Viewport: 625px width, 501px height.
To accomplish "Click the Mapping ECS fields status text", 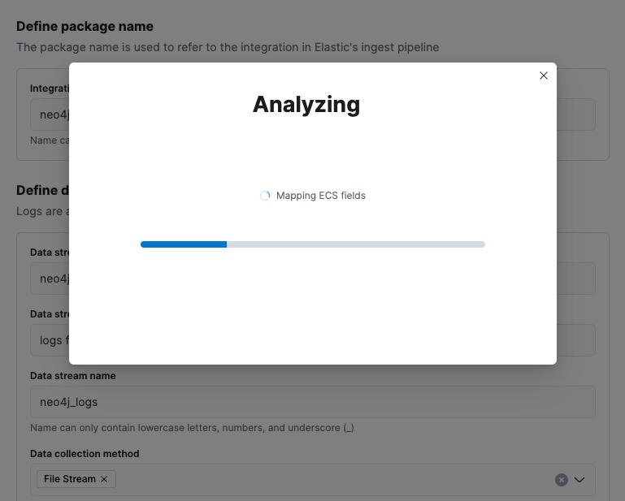I will [x=320, y=196].
